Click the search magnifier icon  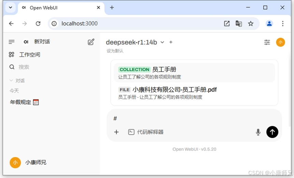(x=12, y=67)
